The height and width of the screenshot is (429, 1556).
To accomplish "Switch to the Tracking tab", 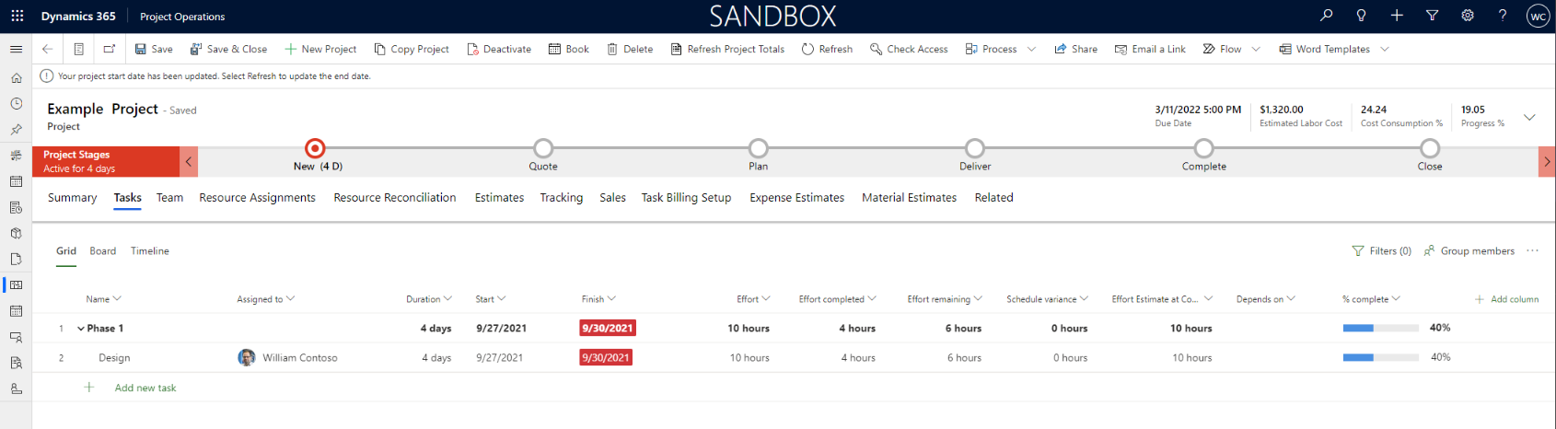I will point(561,198).
